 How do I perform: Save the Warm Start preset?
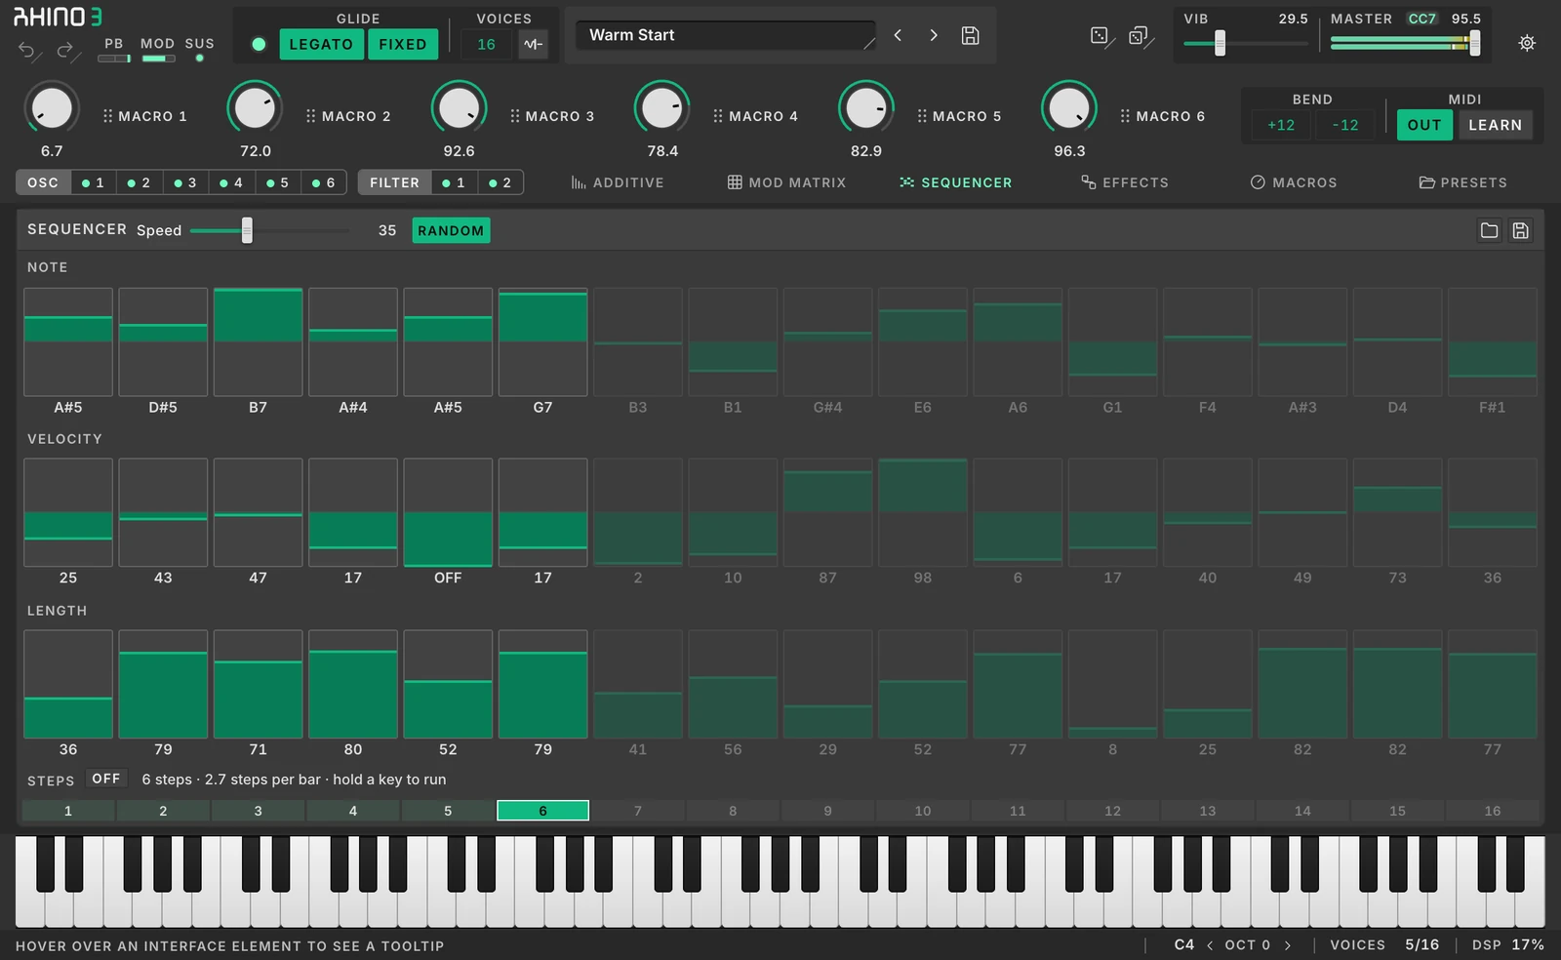970,35
